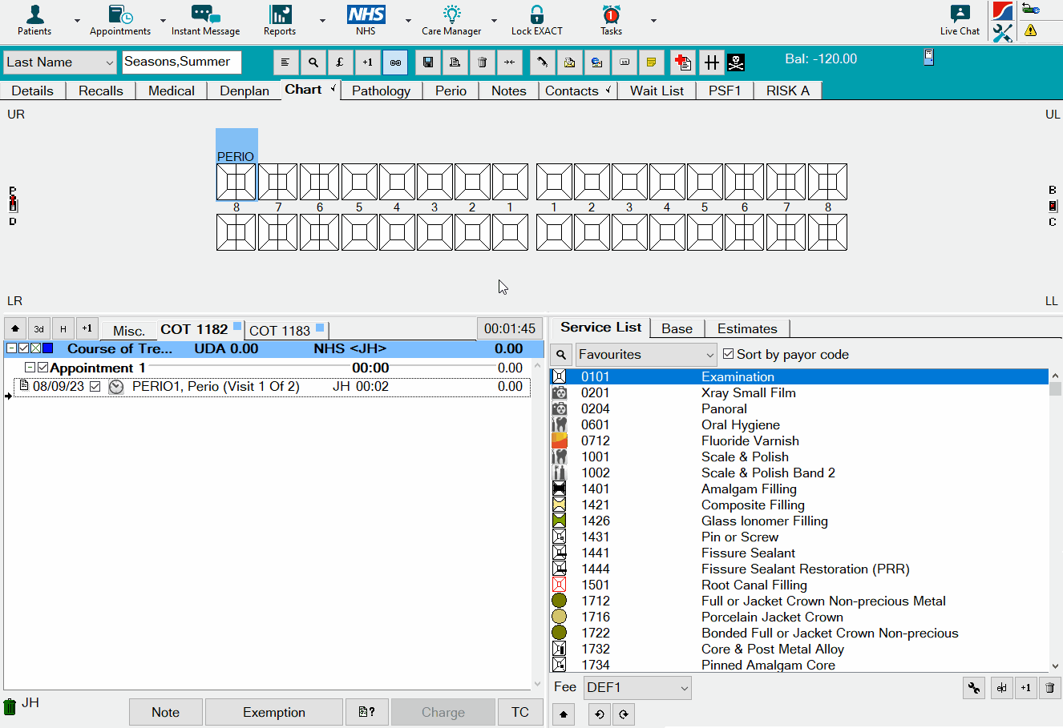Click inside the patient name field showing Seasons,Summer
The image size is (1063, 728).
(x=181, y=62)
